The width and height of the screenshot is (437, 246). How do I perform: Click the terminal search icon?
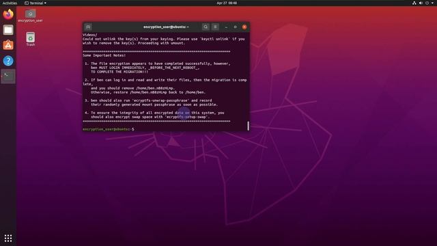(x=206, y=27)
